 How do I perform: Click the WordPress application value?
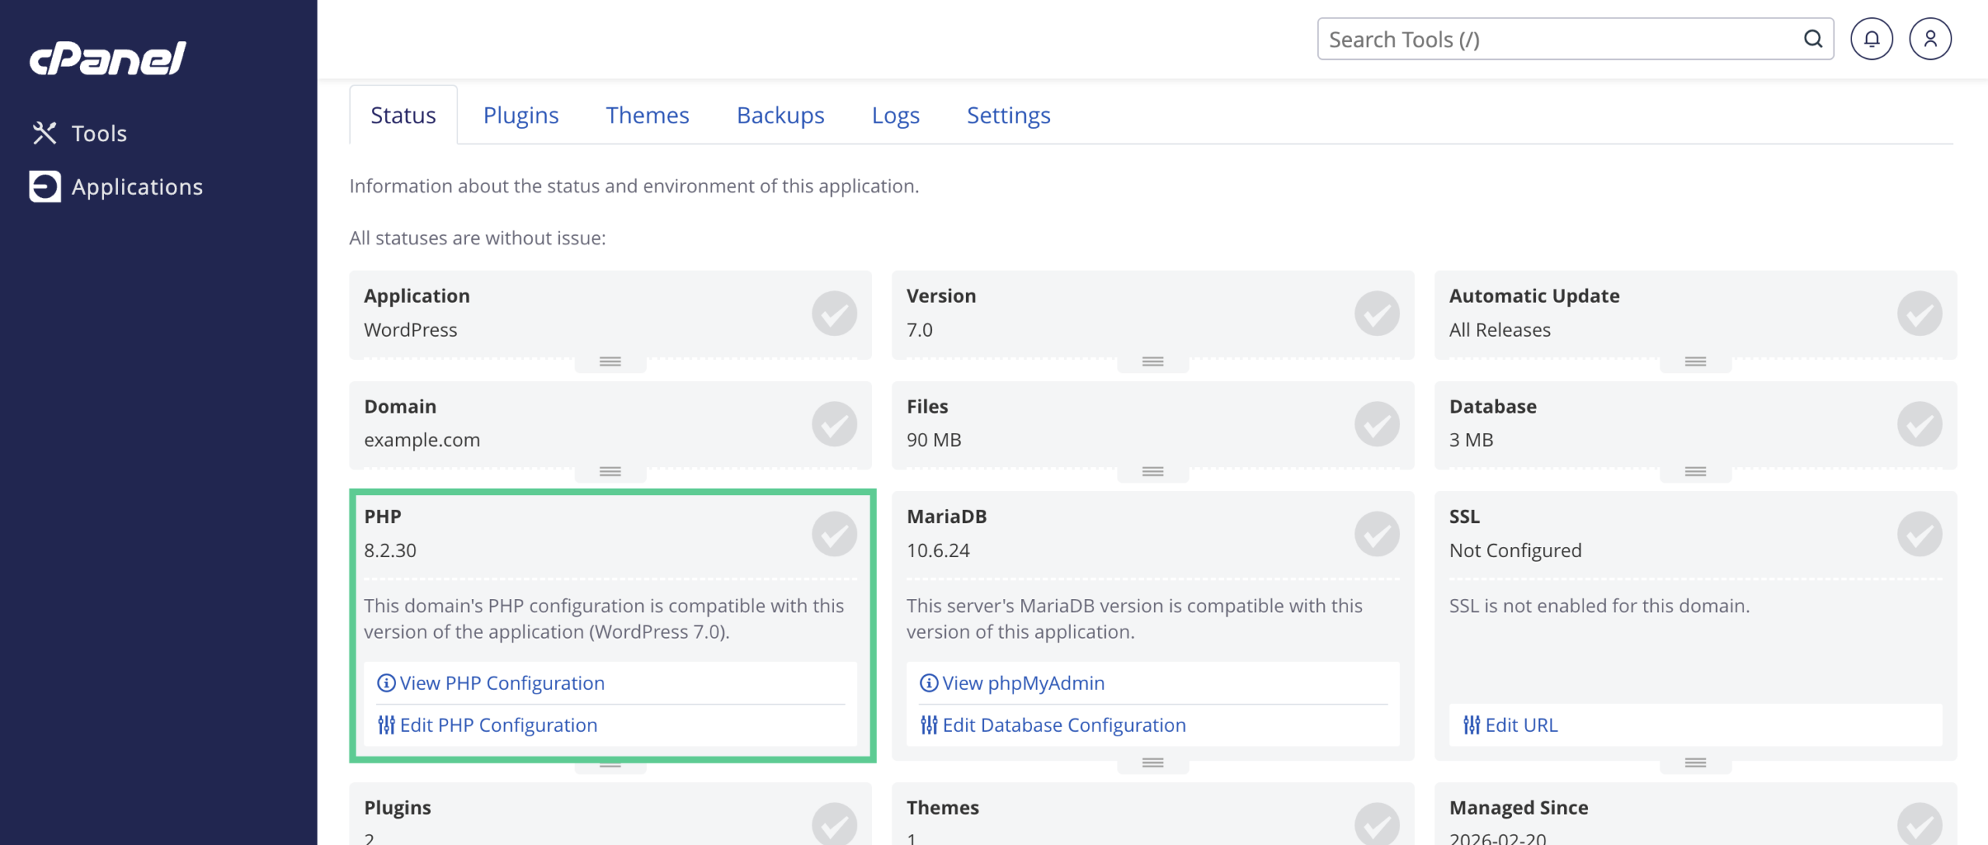pyautogui.click(x=410, y=330)
